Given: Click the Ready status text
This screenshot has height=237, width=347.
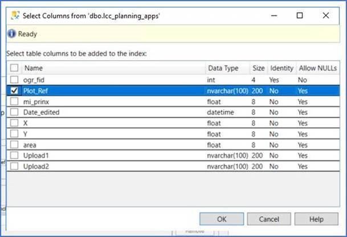Looking at the screenshot, I should click(27, 34).
